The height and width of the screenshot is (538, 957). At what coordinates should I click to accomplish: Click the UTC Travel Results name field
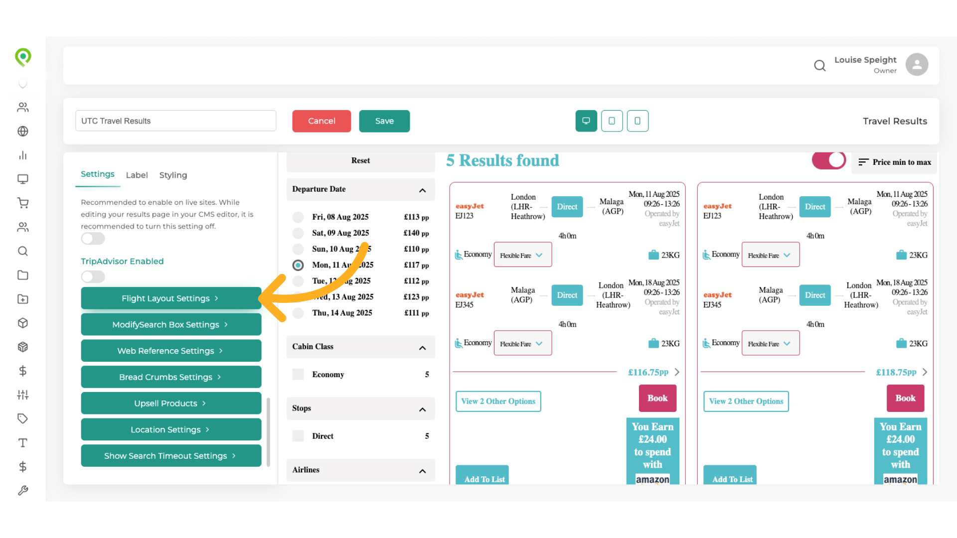coord(175,121)
